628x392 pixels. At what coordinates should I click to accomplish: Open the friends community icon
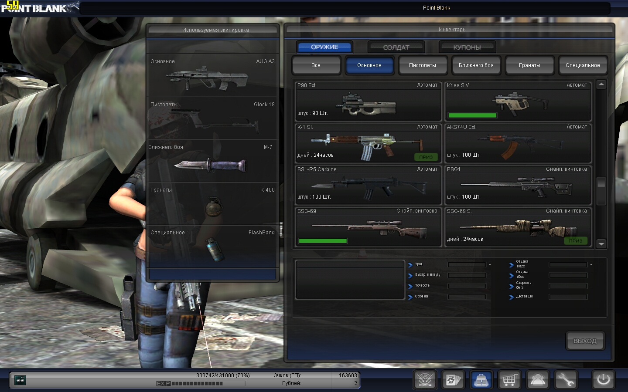(538, 380)
